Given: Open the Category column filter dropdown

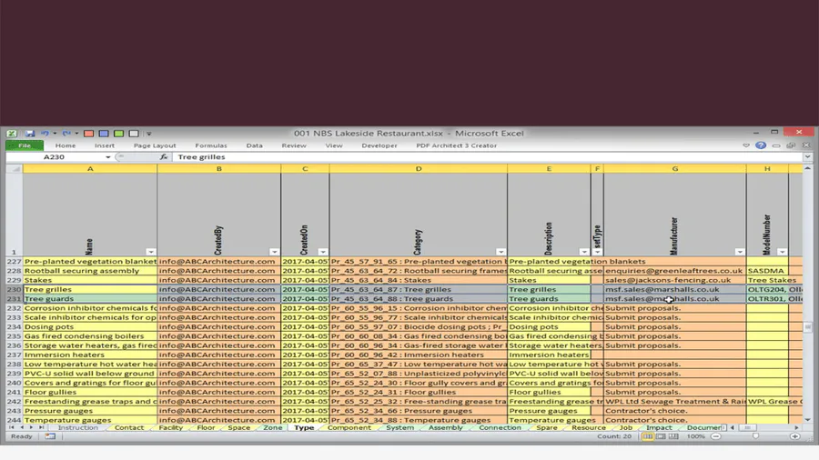Looking at the screenshot, I should pos(500,252).
